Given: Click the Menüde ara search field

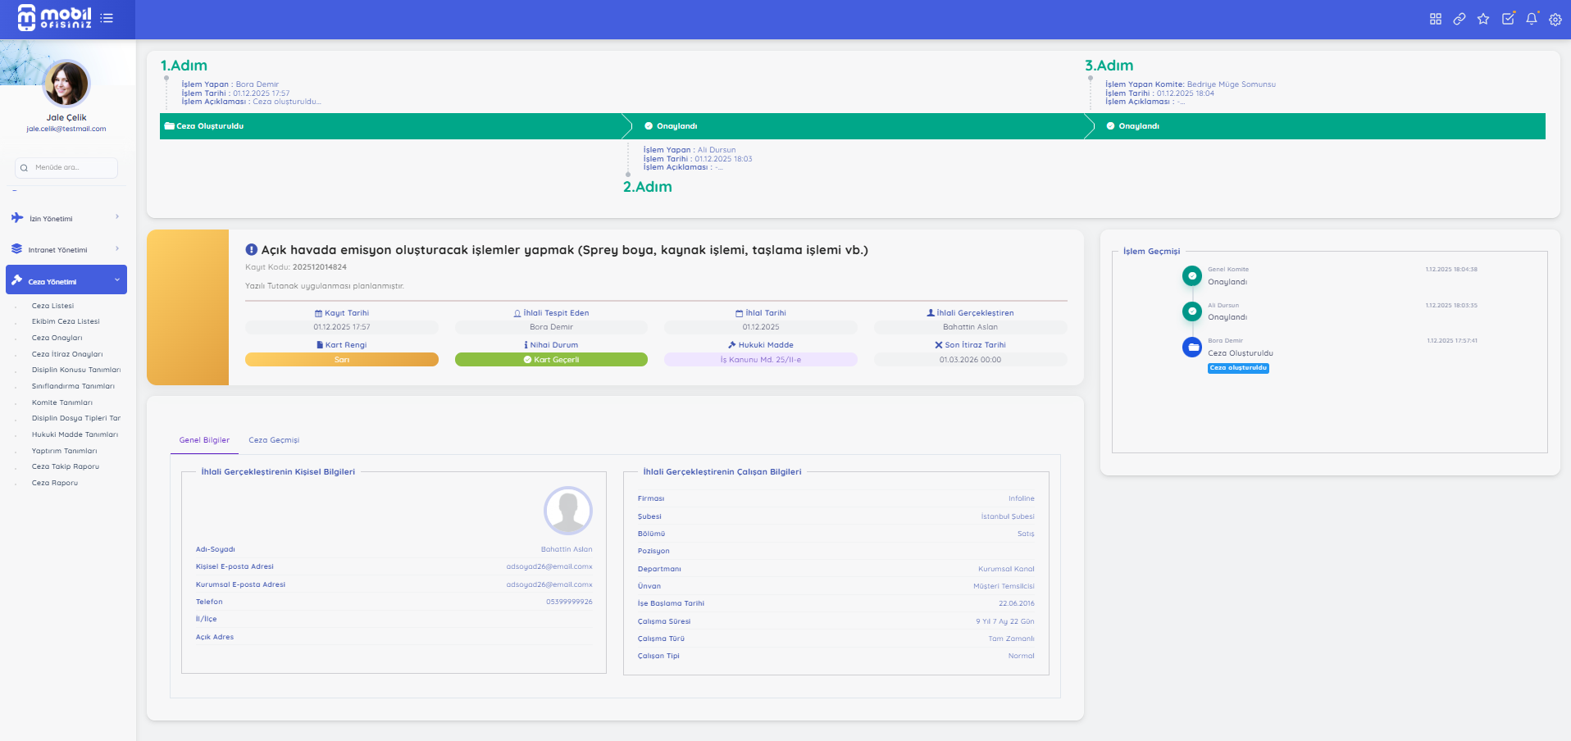Looking at the screenshot, I should point(66,167).
